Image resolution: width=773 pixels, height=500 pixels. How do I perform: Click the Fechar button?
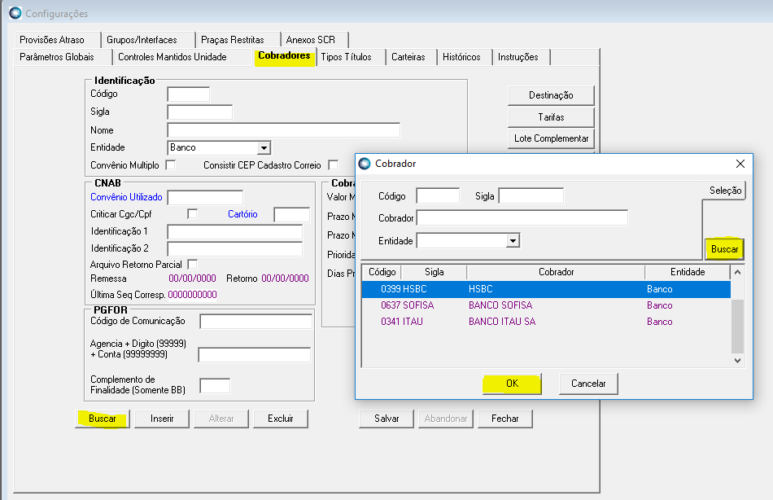point(505,419)
